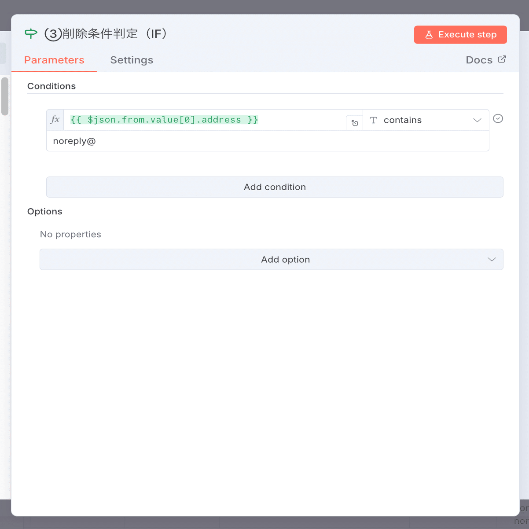Click the green IF node signpost icon
Screen dimensions: 529x529
coord(31,33)
